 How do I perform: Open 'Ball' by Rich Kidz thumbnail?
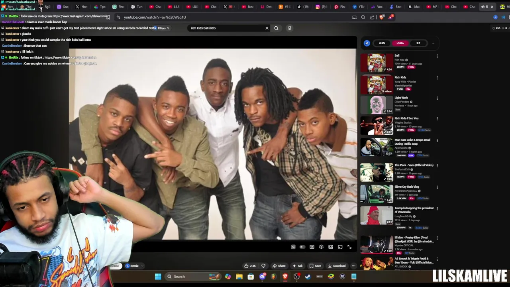pos(377,63)
